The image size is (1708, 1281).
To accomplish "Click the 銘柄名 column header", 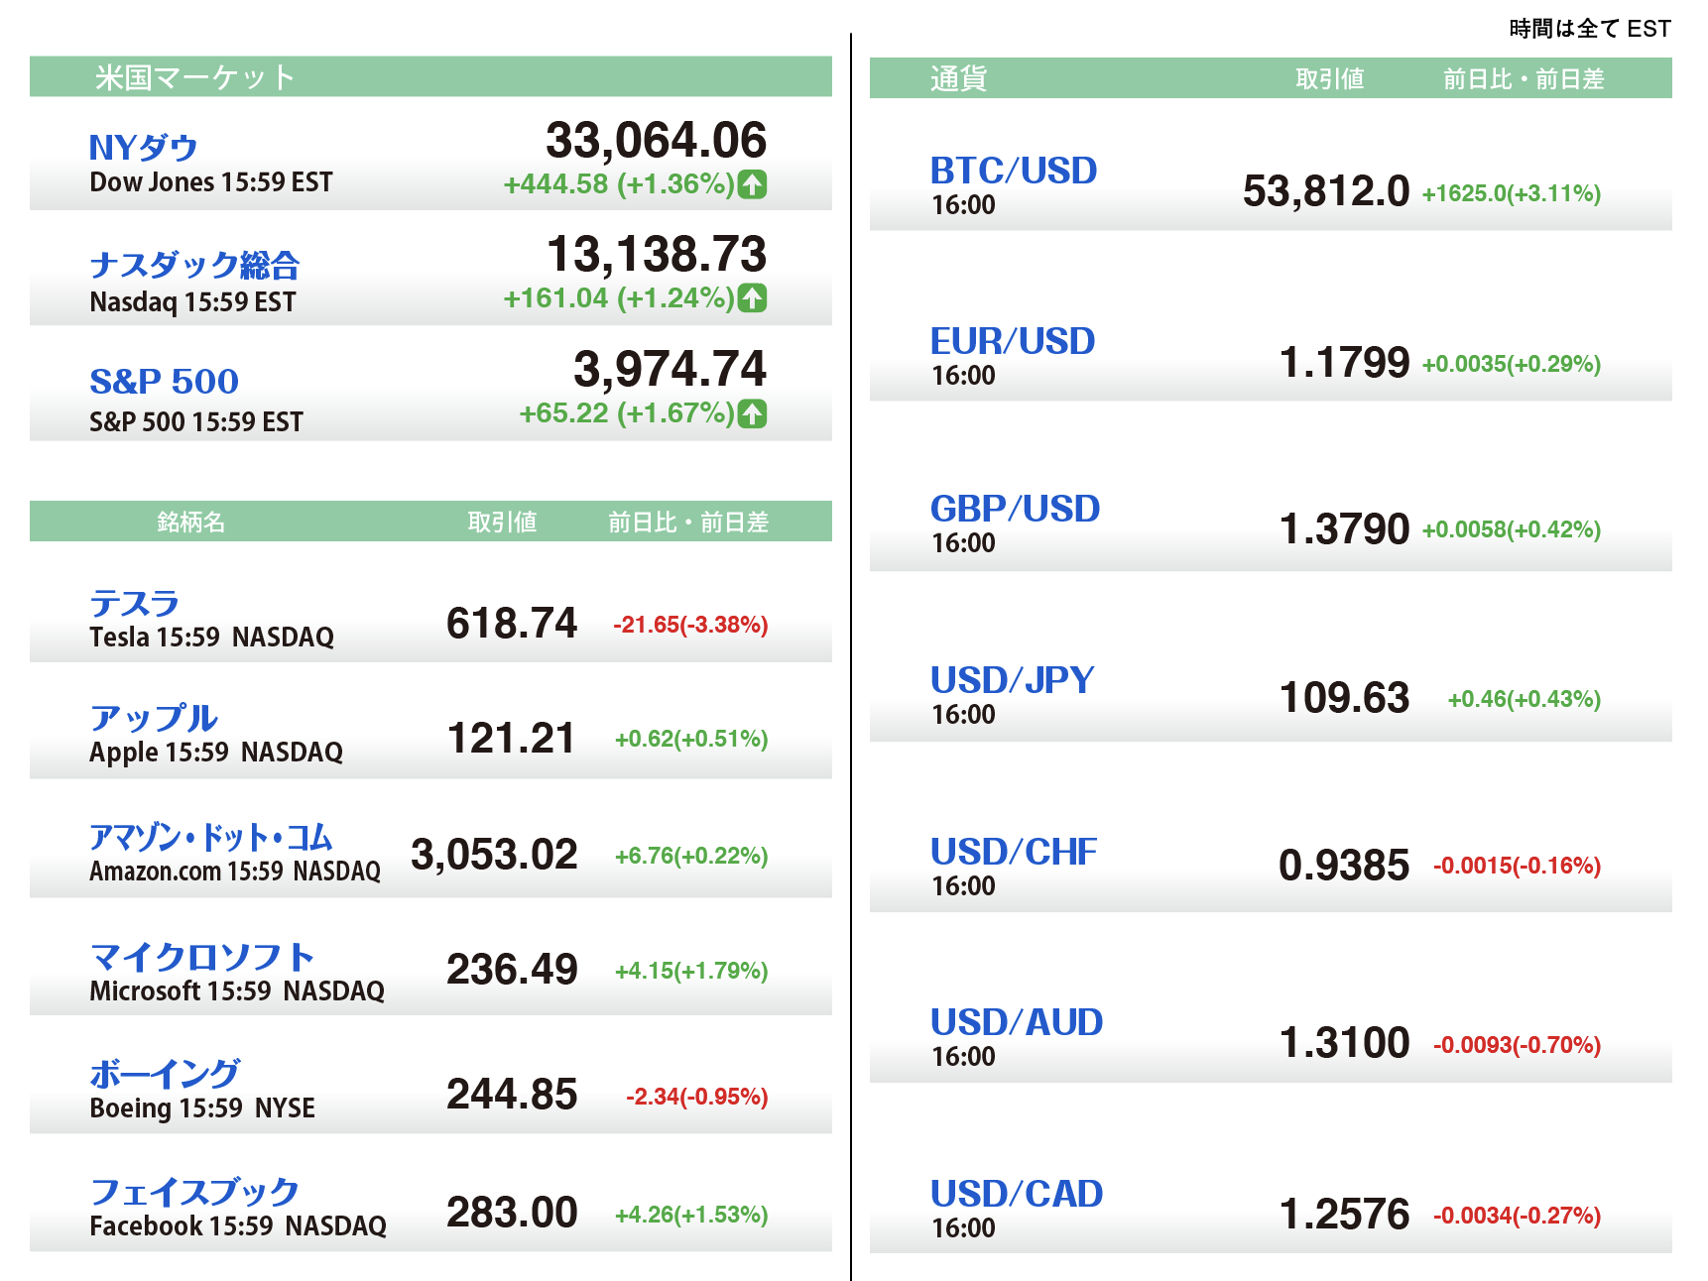I will [x=190, y=522].
